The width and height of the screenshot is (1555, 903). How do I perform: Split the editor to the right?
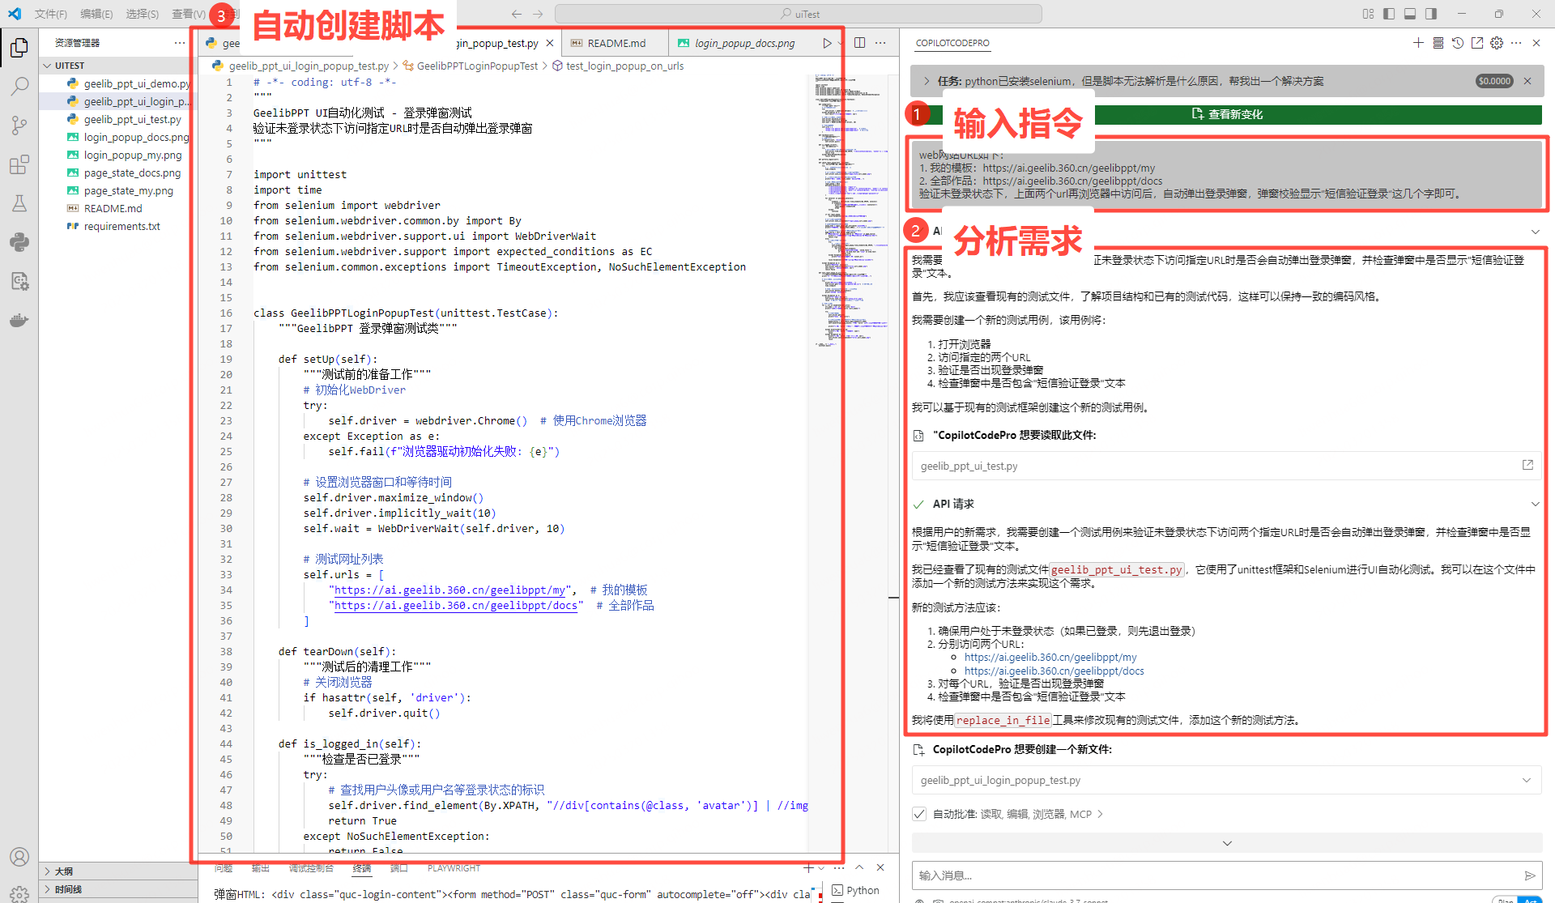tap(859, 43)
